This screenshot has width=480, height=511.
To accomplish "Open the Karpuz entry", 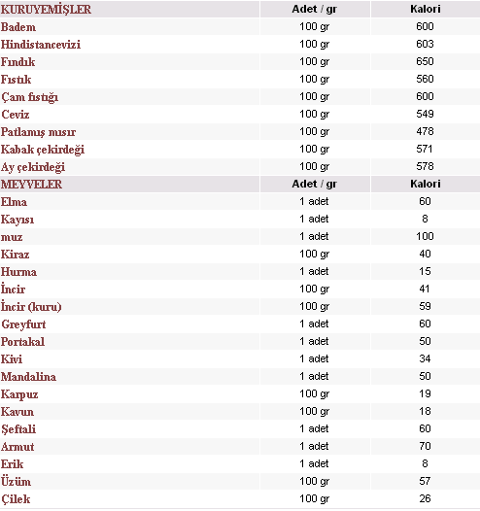I will pos(19,394).
